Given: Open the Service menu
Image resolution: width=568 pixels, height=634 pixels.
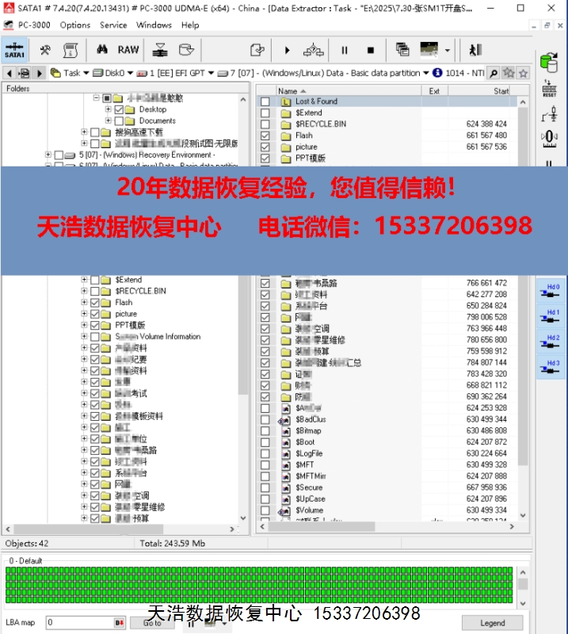Looking at the screenshot, I should click(113, 25).
